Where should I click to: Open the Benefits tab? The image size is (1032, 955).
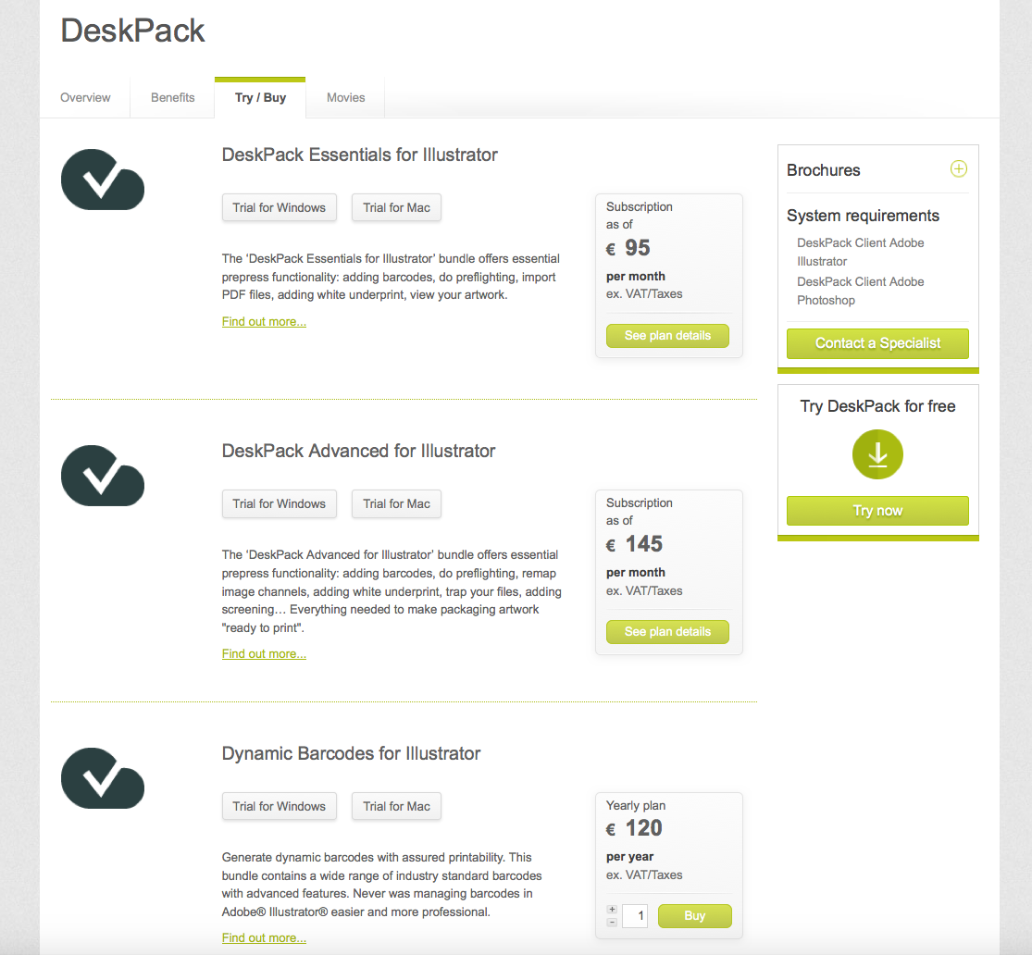point(172,97)
